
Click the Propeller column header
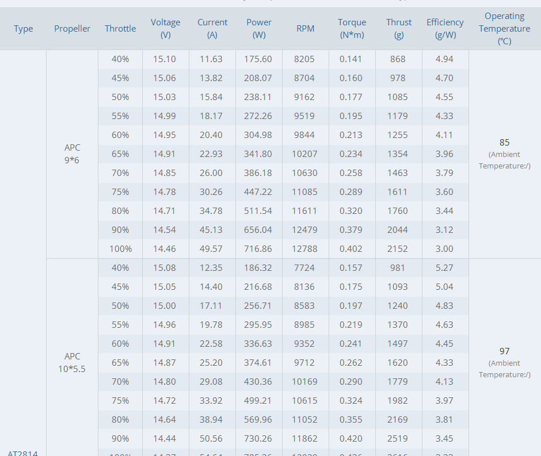click(x=72, y=29)
